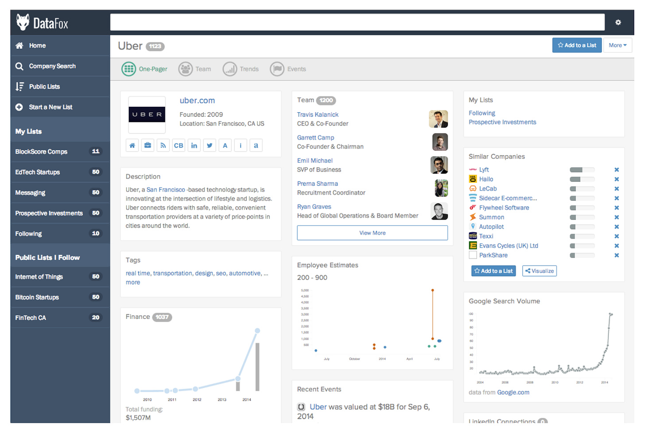Screen dimensions: 645x440
Task: Click Lyft's similarity score bar
Action: pyautogui.click(x=582, y=170)
